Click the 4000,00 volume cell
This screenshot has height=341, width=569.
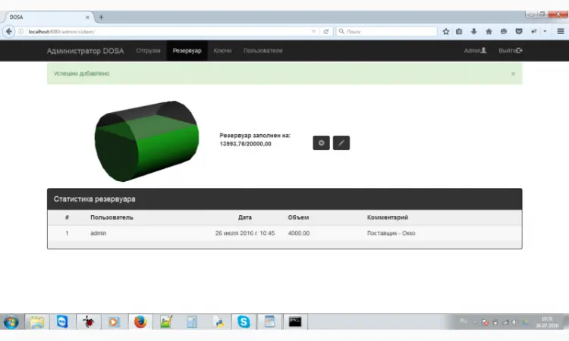click(299, 233)
